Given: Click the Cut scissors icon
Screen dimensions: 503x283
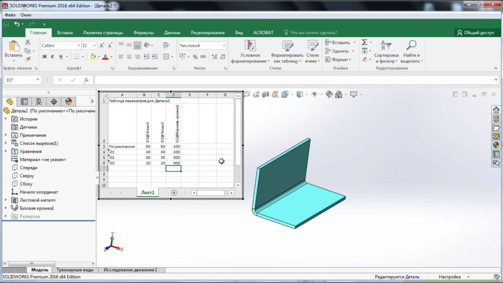Looking at the screenshot, I should (28, 42).
